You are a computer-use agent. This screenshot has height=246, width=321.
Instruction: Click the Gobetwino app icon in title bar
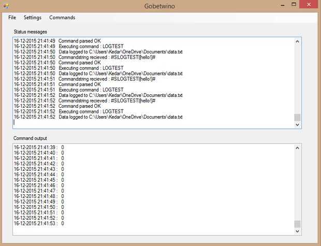point(6,6)
